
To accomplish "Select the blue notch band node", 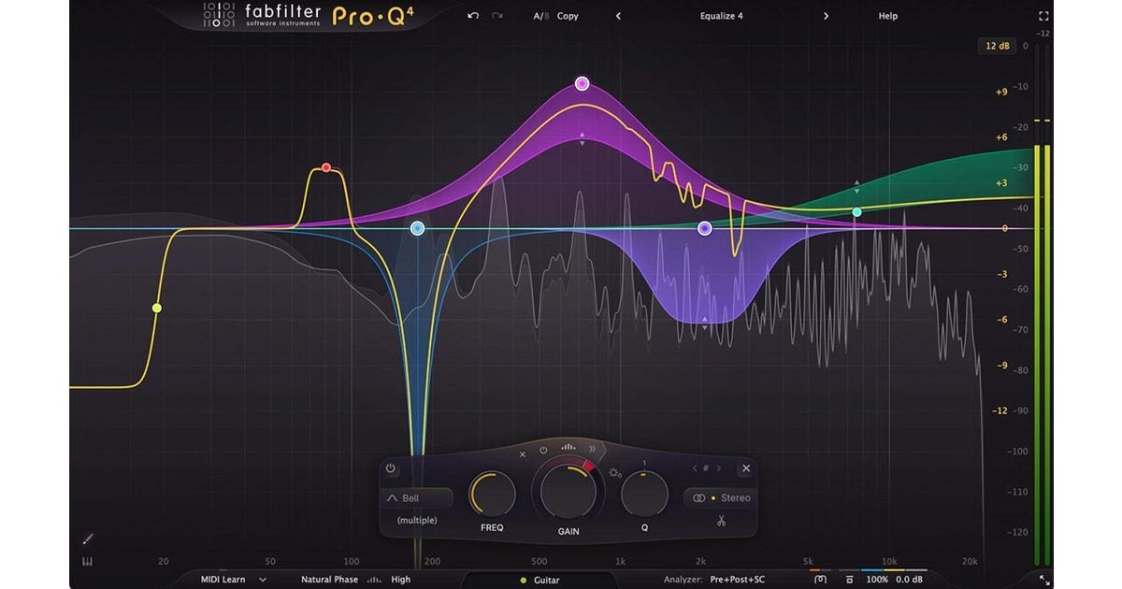I will [x=418, y=228].
